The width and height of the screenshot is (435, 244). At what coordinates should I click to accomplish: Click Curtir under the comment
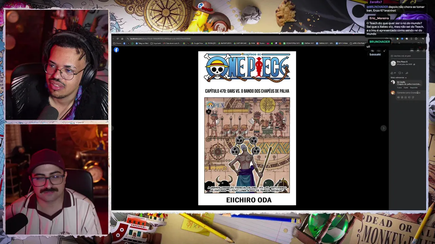pyautogui.click(x=406, y=88)
